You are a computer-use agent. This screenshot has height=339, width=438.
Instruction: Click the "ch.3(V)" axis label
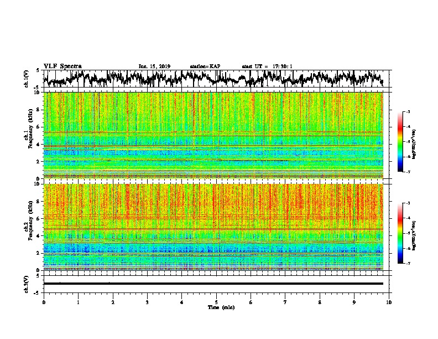tap(27, 284)
